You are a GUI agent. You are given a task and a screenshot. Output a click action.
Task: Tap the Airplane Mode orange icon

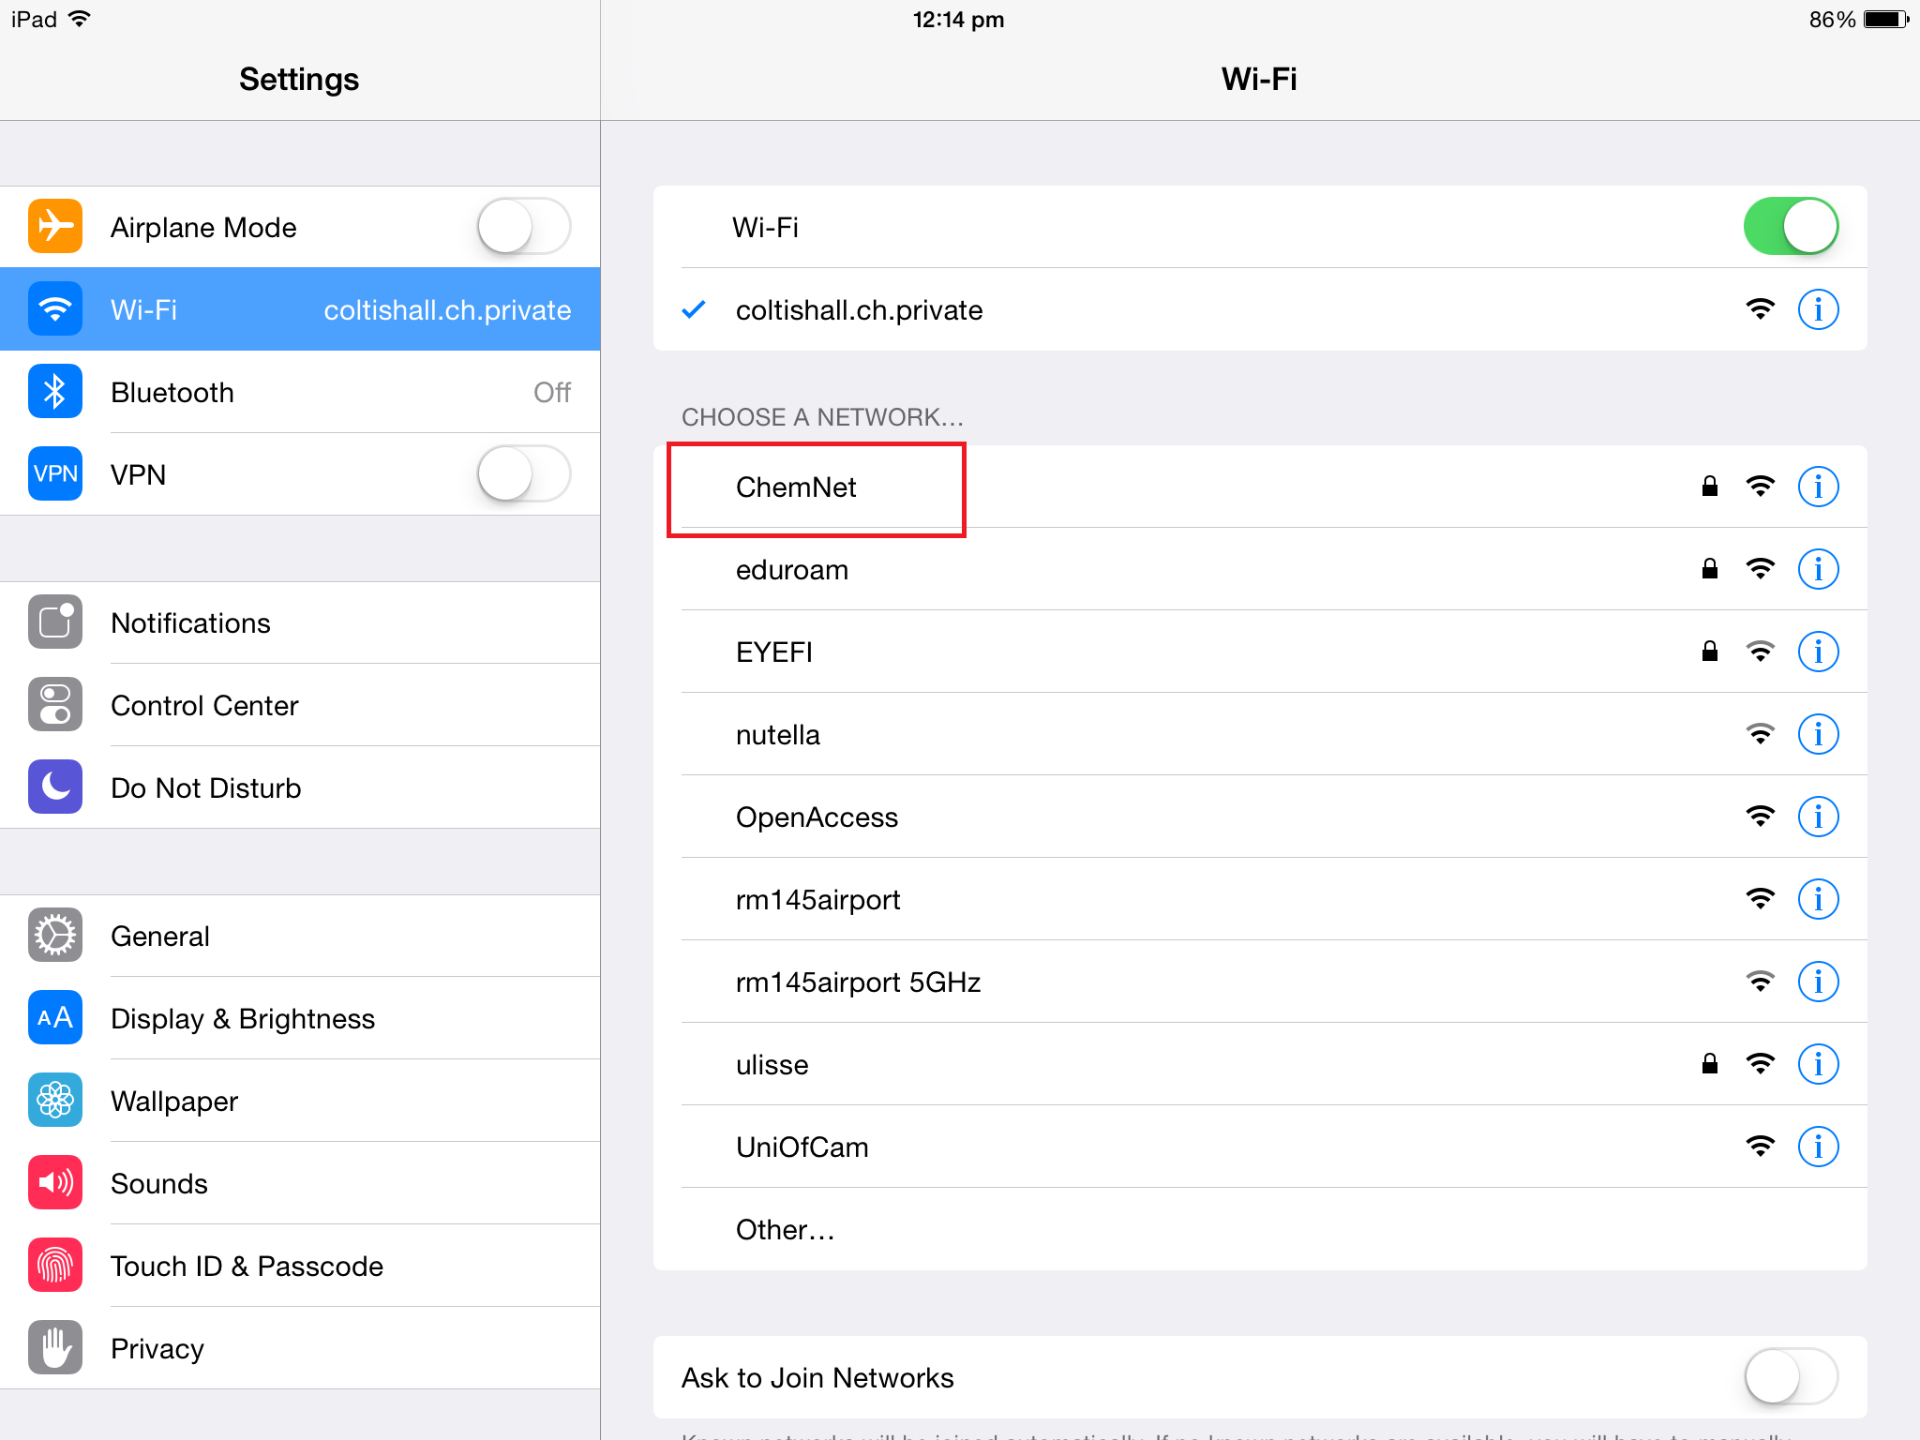pos(55,227)
